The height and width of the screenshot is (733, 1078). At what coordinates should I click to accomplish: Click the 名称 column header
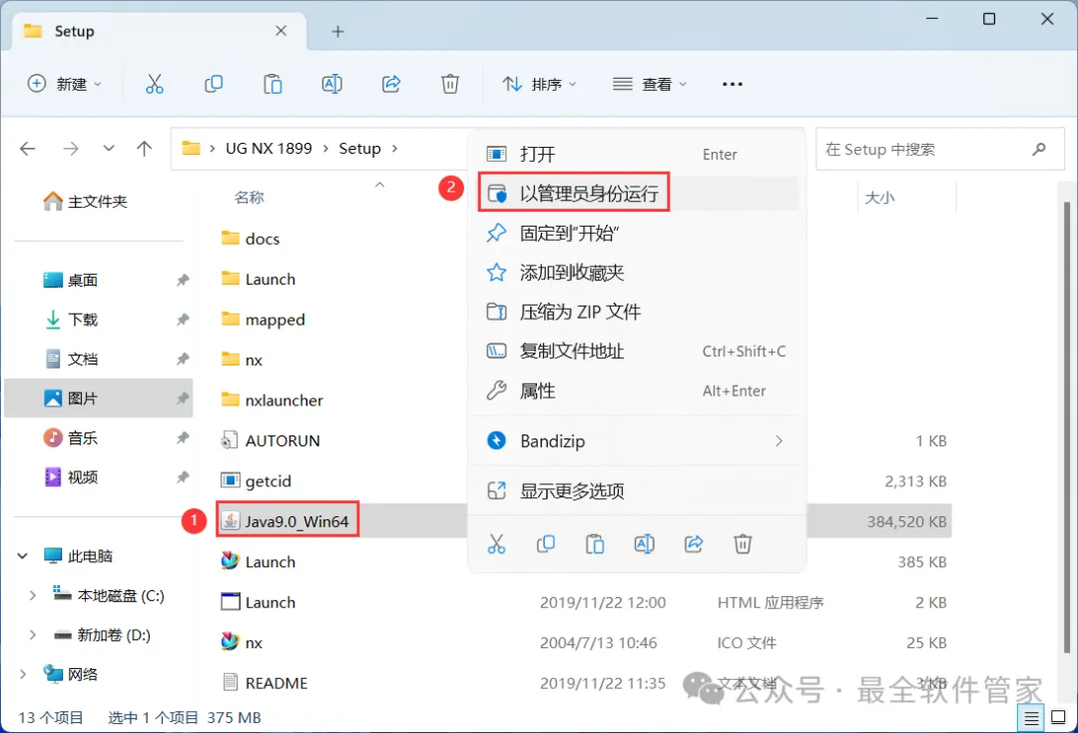(x=249, y=198)
